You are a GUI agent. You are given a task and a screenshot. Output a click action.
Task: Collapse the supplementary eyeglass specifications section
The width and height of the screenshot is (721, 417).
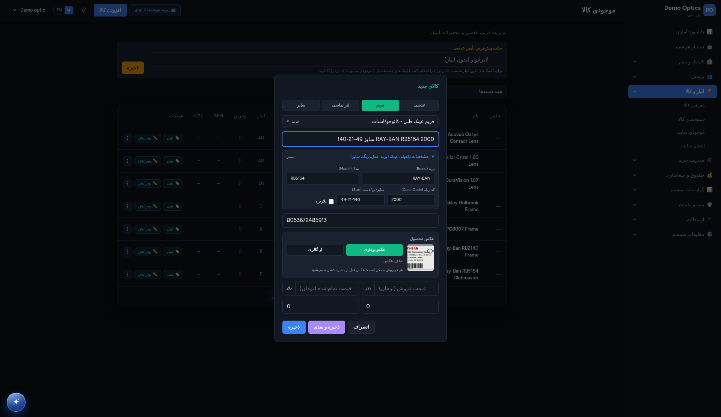click(360, 157)
